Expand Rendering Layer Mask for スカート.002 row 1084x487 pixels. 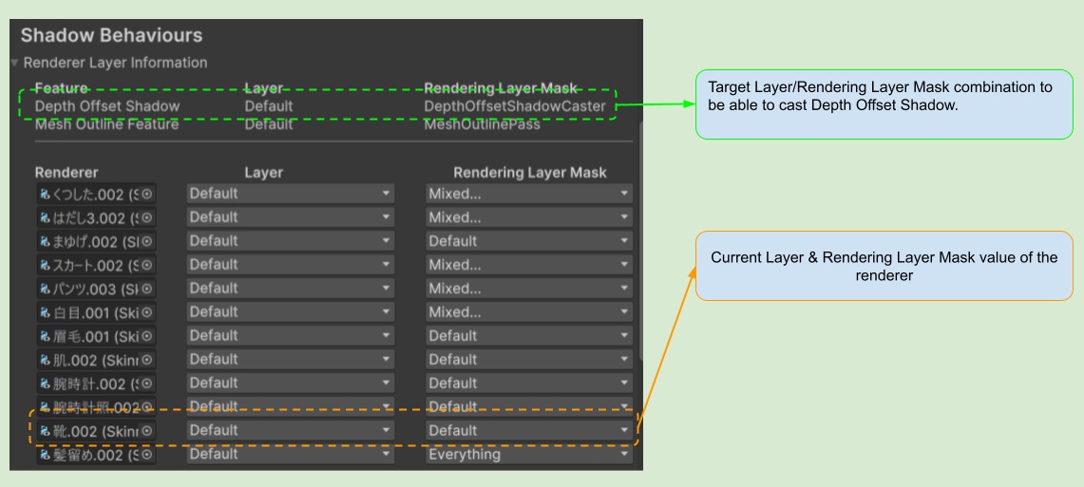click(x=528, y=265)
